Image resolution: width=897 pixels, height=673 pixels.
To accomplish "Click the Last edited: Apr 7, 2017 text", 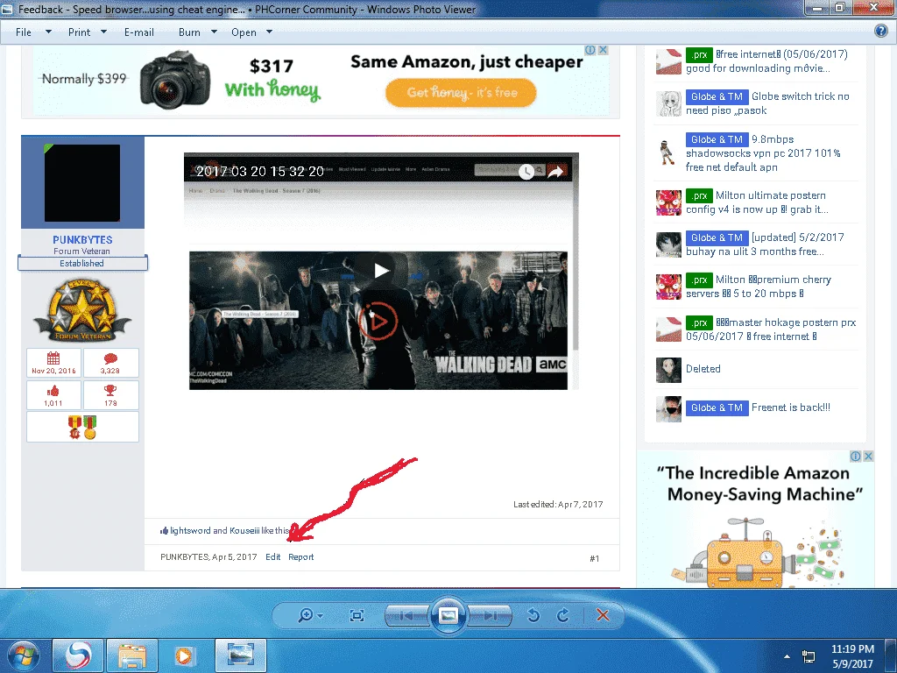I will [558, 504].
